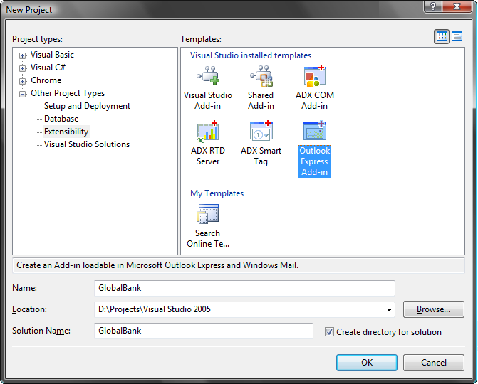Select Extensibility project type

pyautogui.click(x=66, y=132)
